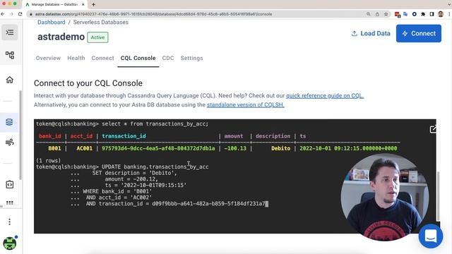Click the bank_id column header
The width and height of the screenshot is (452, 254).
pyautogui.click(x=50, y=136)
